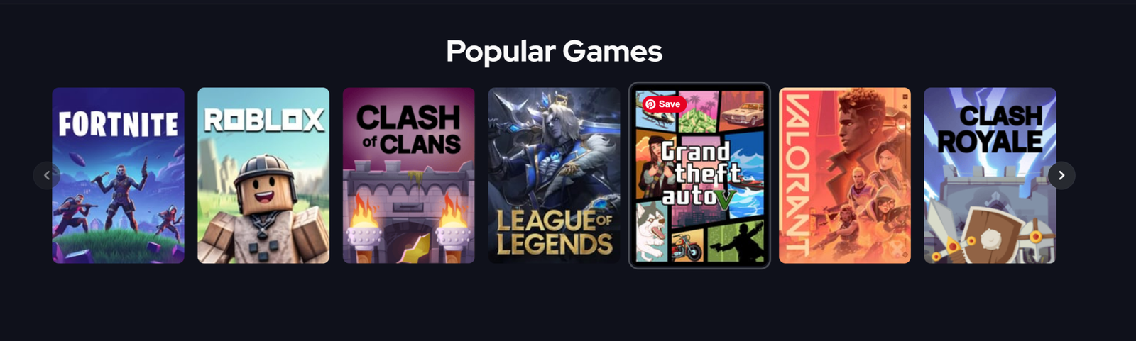
Task: Click the CLASH ROYALE title text
Action: (x=990, y=130)
